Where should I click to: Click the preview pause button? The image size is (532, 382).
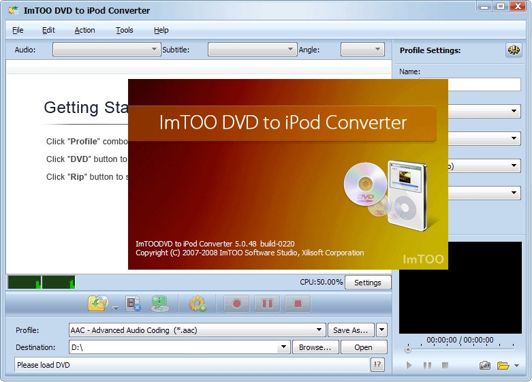(x=427, y=366)
